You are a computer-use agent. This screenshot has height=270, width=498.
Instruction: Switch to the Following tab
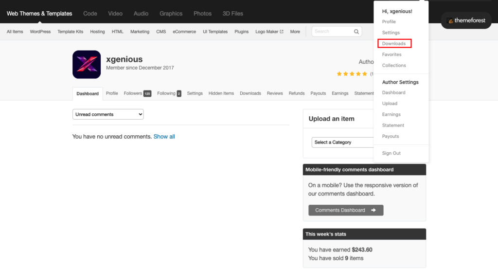166,93
